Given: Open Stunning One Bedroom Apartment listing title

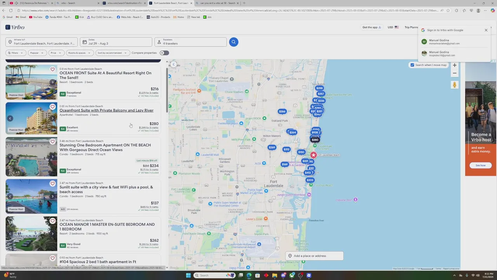Looking at the screenshot, I should pos(105,147).
